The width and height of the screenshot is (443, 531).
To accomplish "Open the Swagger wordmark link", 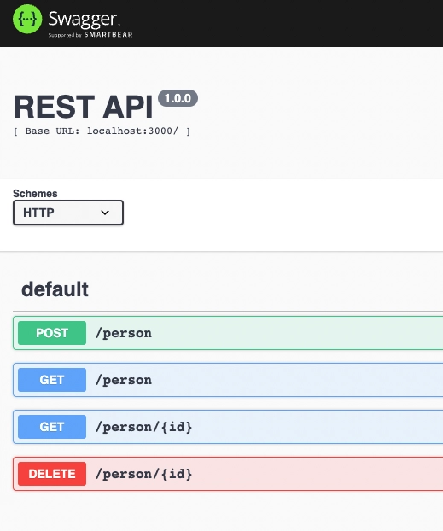I will (x=83, y=20).
